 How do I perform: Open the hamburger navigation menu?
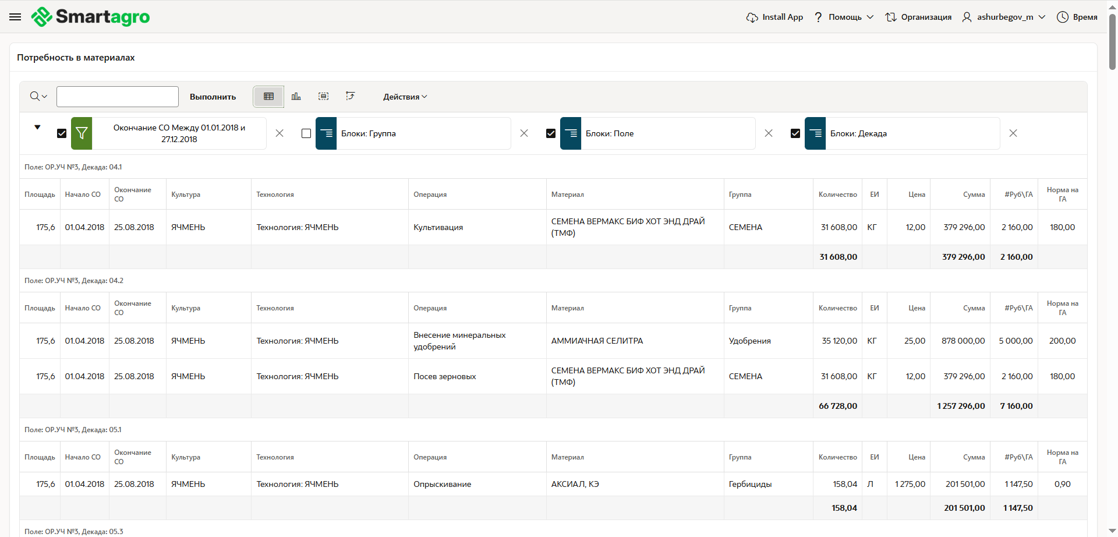[15, 17]
